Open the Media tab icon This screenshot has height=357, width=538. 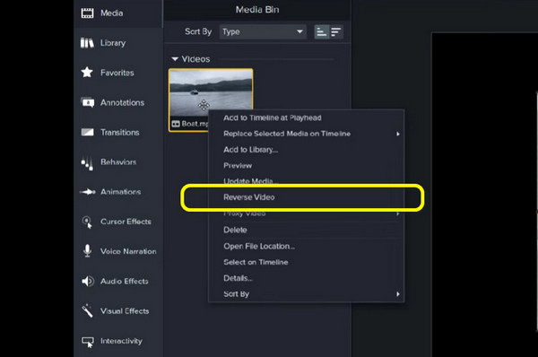[87, 13]
